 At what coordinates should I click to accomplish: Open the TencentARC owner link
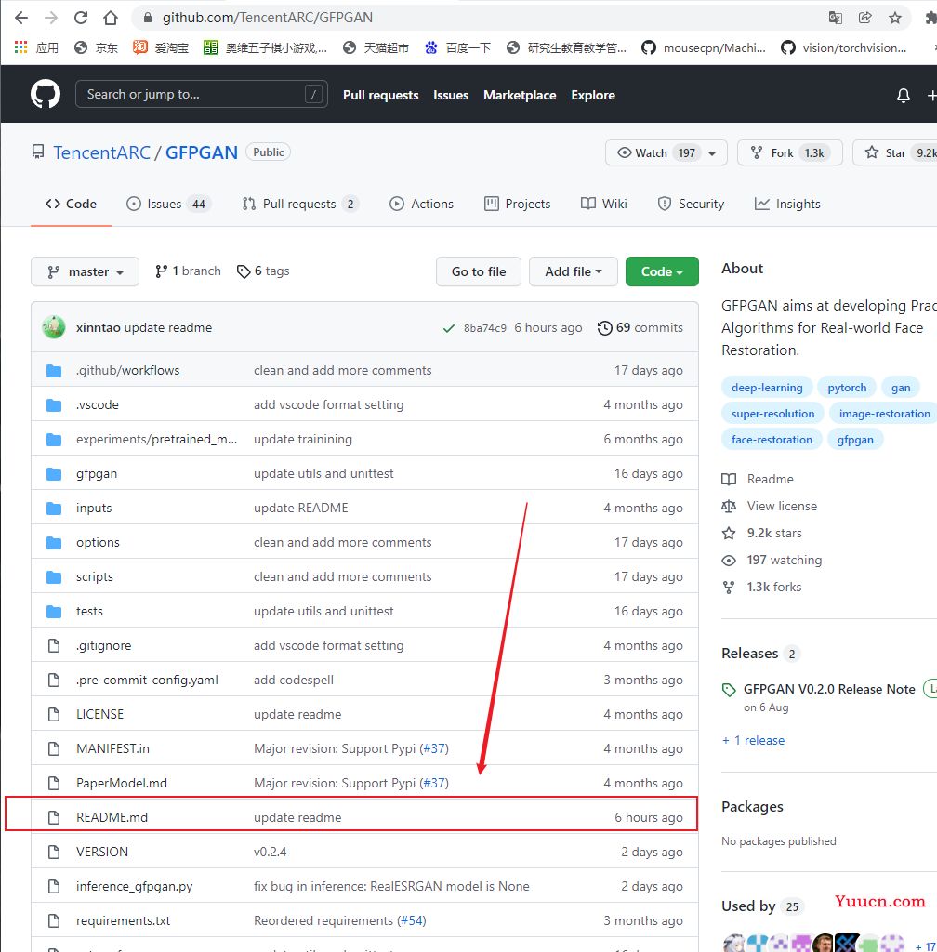[x=101, y=152]
